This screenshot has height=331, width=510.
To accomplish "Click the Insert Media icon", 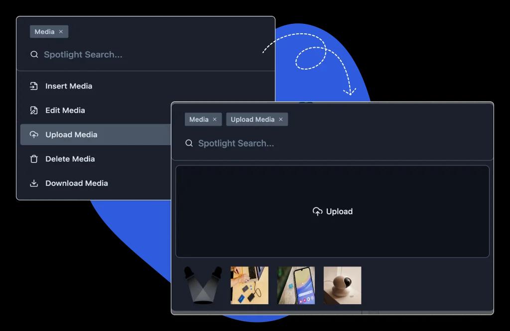I will pos(33,85).
